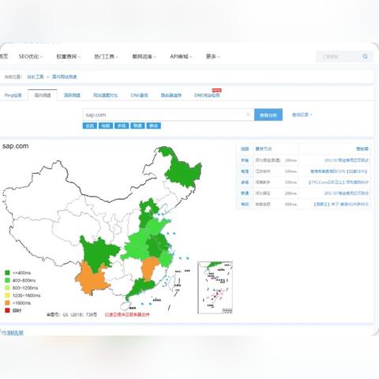Click the orange >1600ms legend swatch

coord(7,303)
